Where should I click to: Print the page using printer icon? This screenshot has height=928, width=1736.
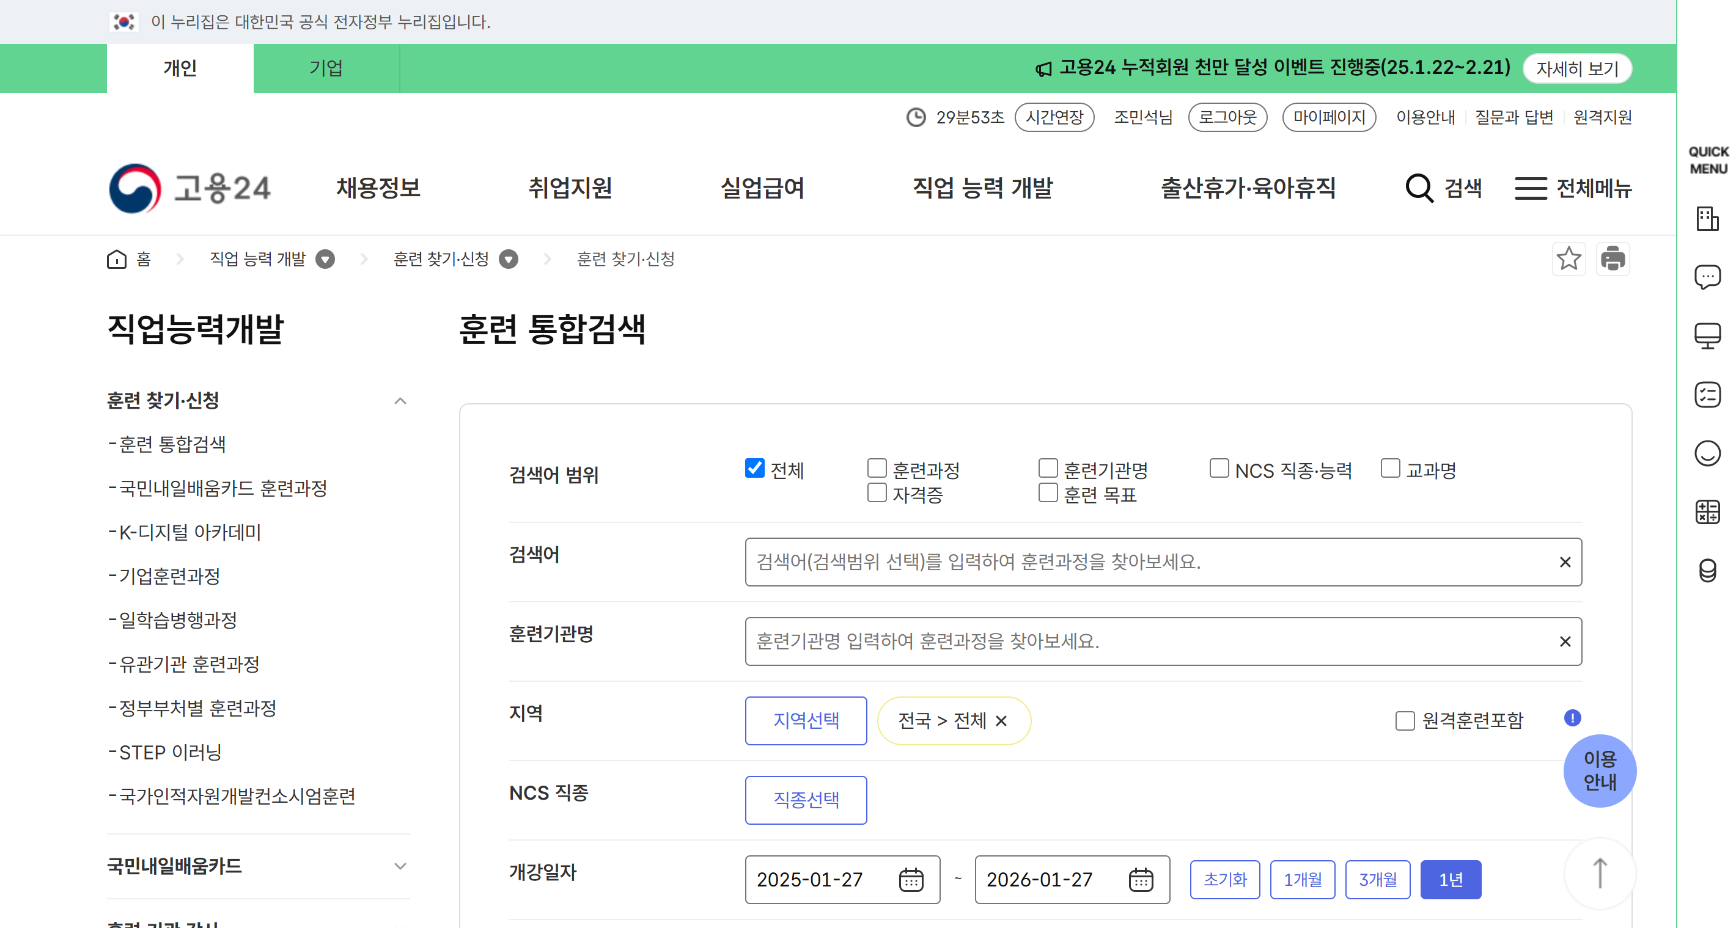(1613, 258)
